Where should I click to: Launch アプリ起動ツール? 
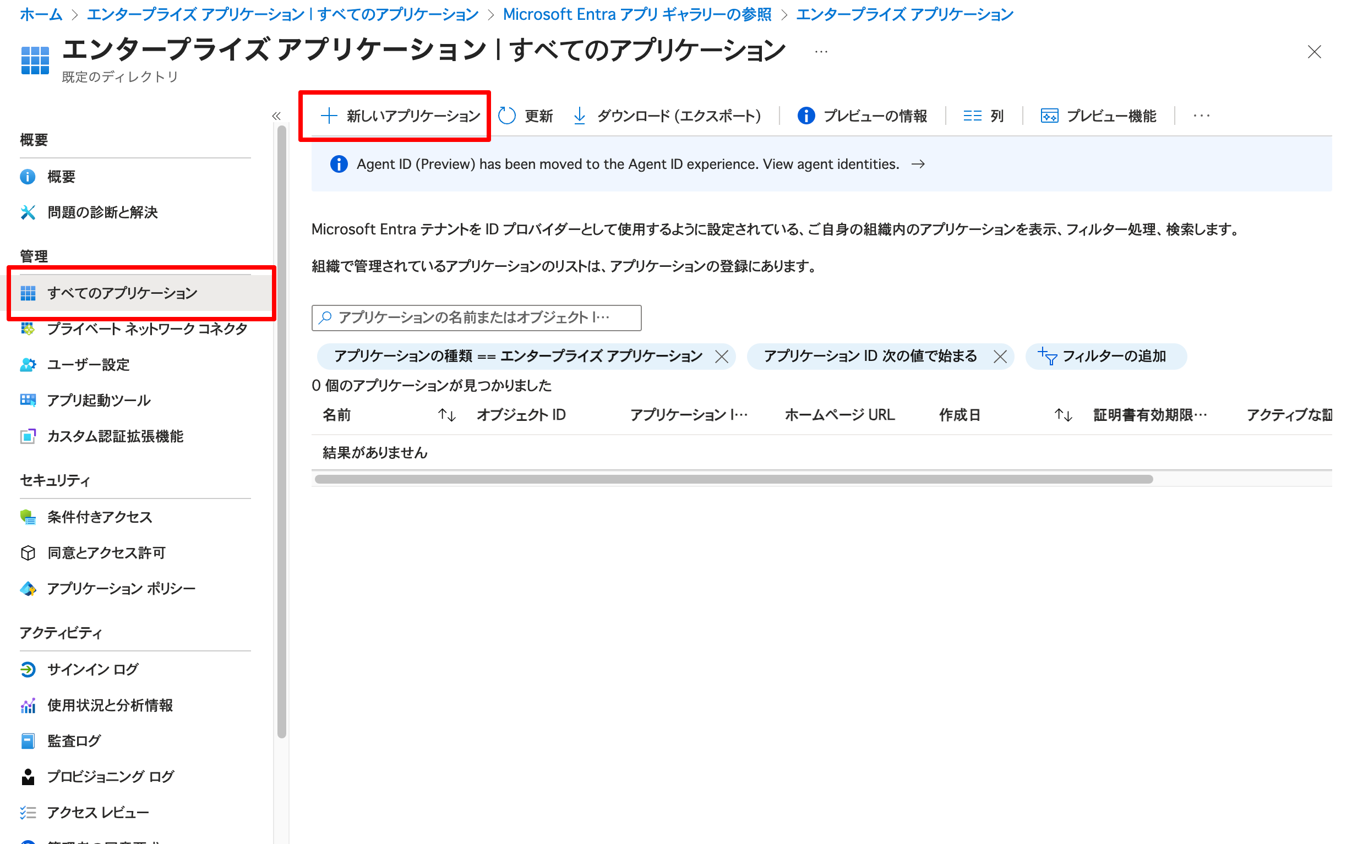(99, 400)
